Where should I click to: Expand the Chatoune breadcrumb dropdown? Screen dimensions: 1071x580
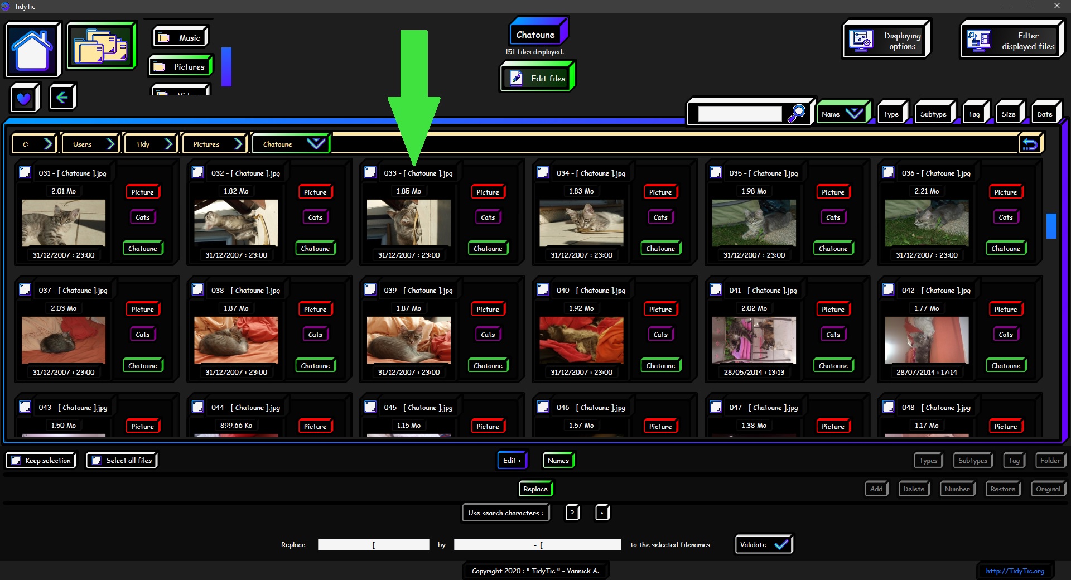pos(316,144)
